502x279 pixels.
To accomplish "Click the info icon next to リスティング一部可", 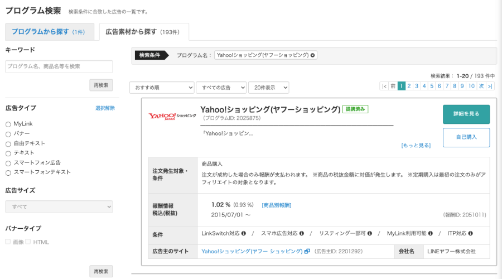I will 370,233.
